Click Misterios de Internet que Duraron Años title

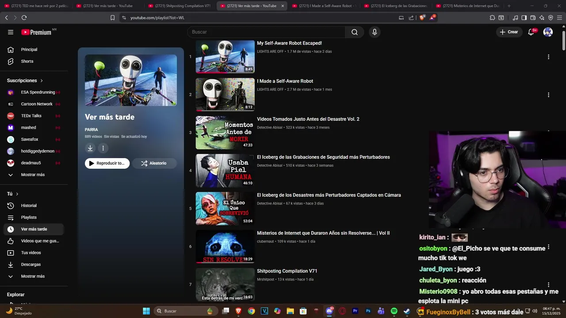pyautogui.click(x=323, y=233)
